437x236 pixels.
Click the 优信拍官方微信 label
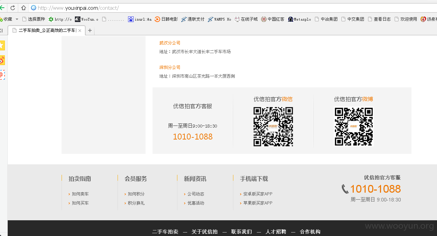(x=273, y=99)
